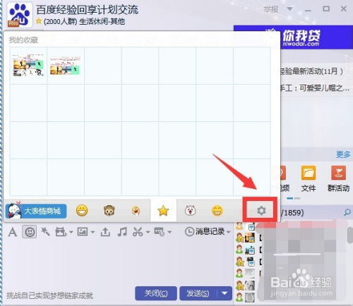Click second saved favorite image thumbnail
353x306 pixels.
coord(65,66)
